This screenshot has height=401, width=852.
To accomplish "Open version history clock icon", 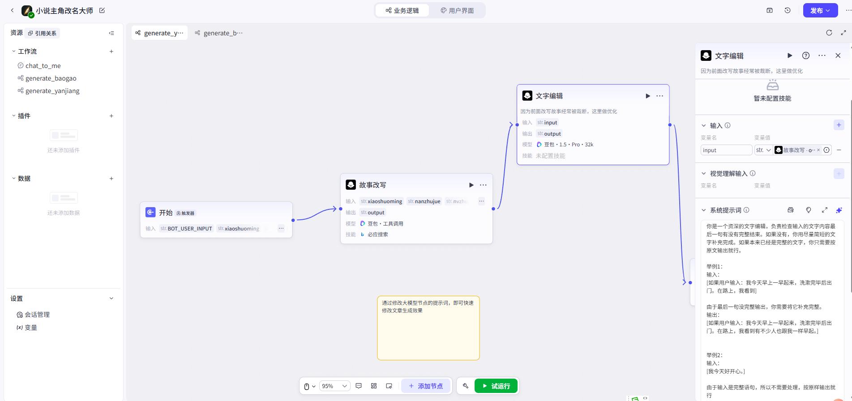I will tap(788, 10).
